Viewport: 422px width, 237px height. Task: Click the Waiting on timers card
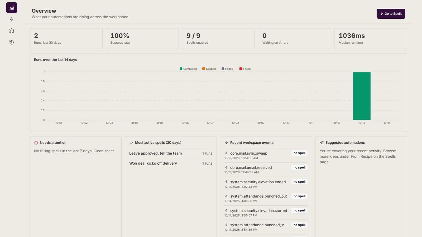pos(294,38)
